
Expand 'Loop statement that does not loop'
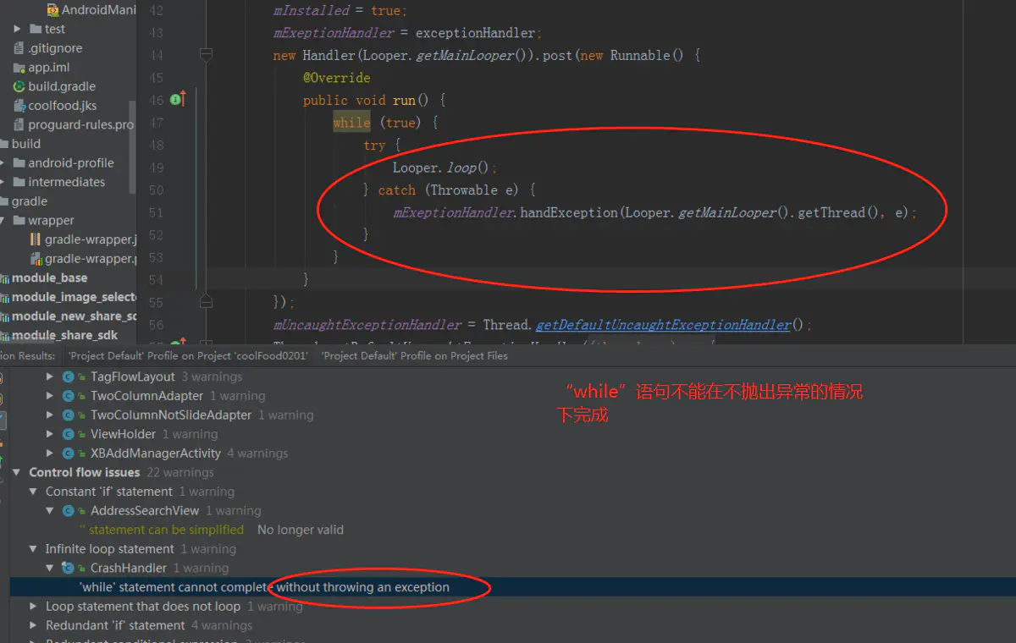point(34,606)
